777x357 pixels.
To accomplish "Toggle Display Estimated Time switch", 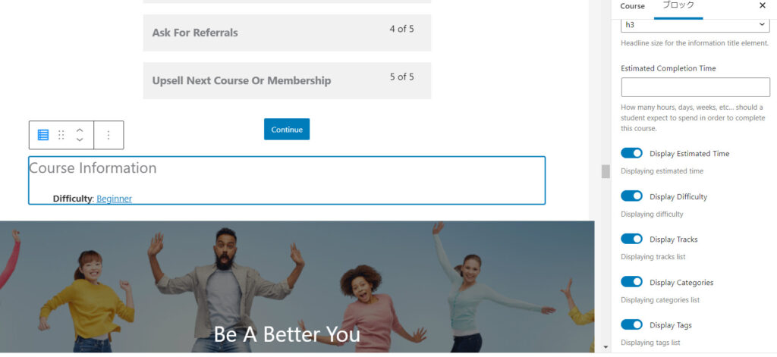I will click(631, 154).
